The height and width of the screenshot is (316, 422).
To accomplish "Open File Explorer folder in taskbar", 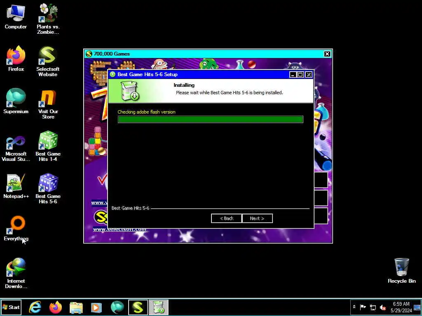I will [76, 307].
